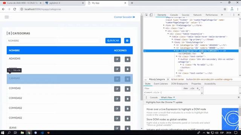
Task: Go back in browser history
Action: point(3,9)
